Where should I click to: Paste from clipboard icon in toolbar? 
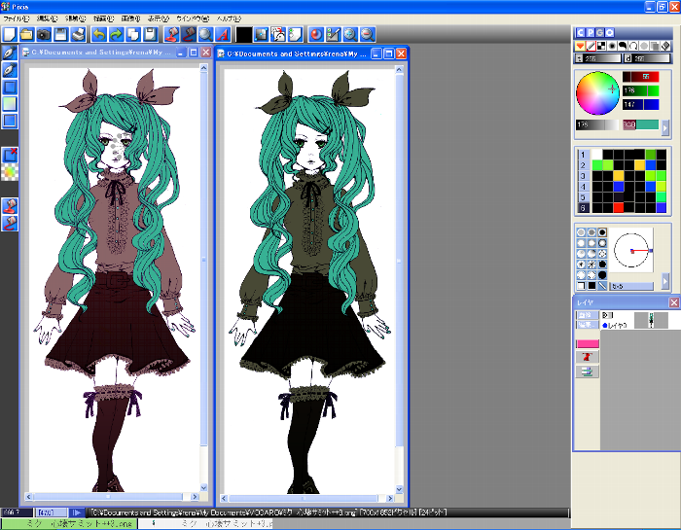150,34
